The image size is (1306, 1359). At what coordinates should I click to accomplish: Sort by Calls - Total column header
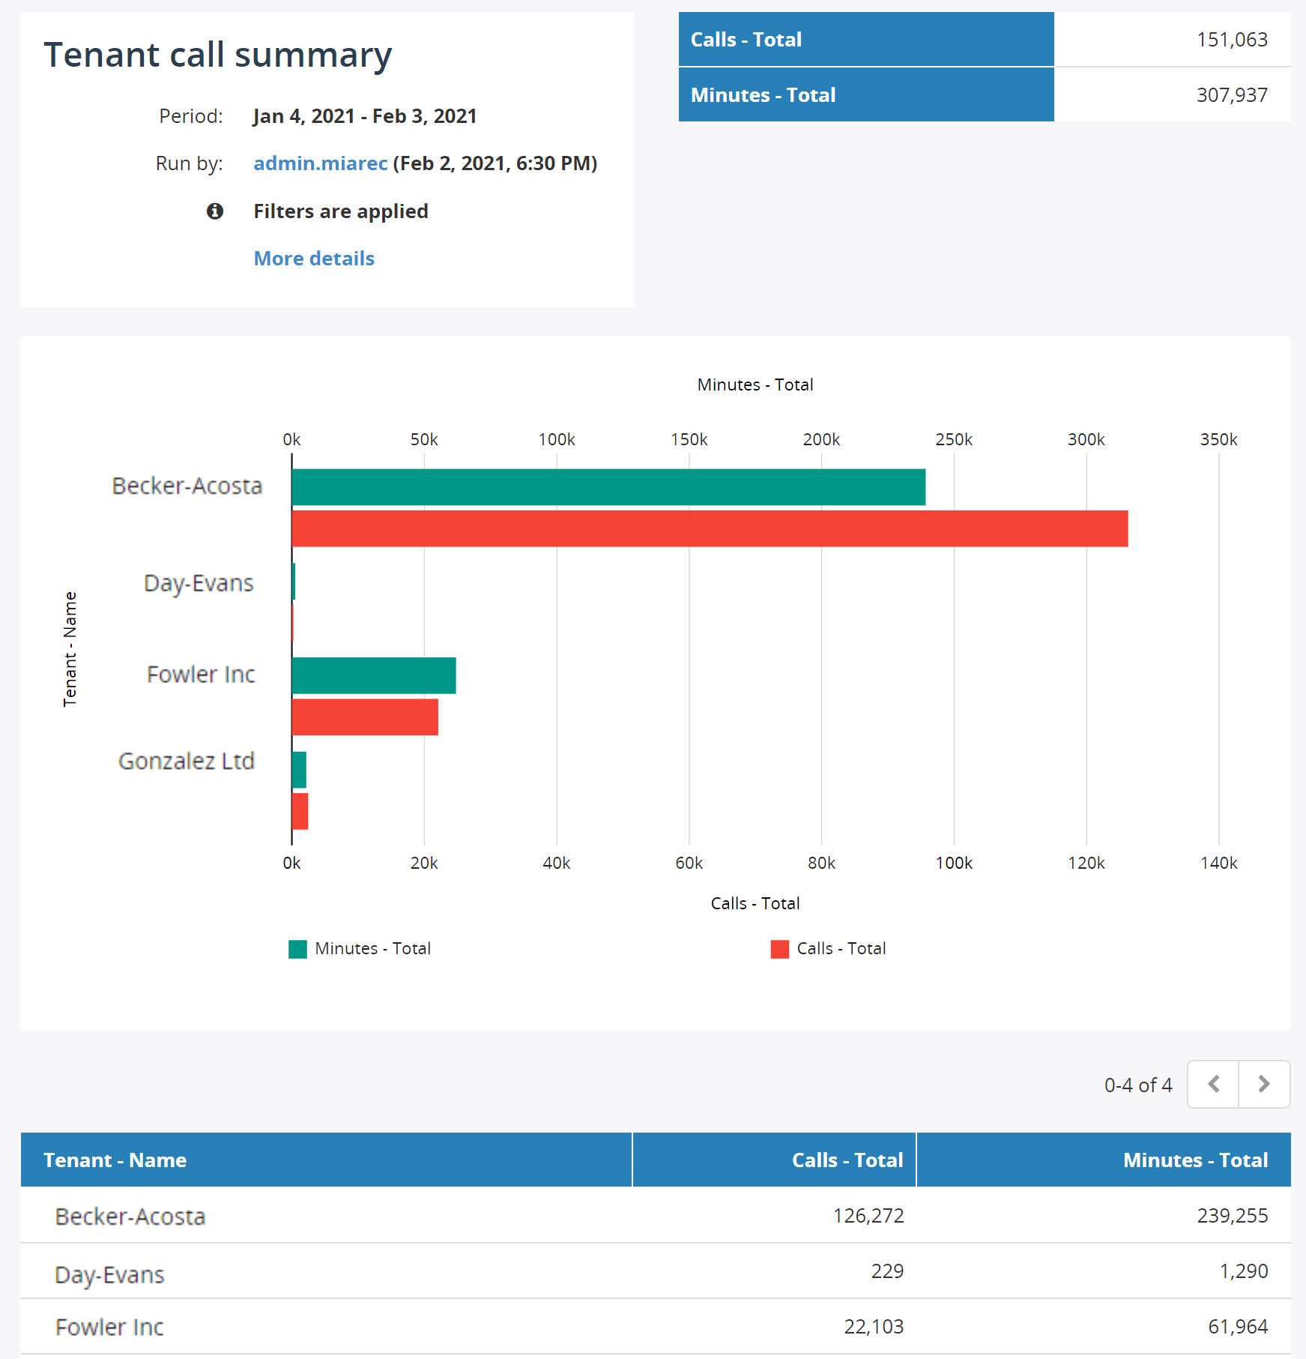(x=774, y=1160)
